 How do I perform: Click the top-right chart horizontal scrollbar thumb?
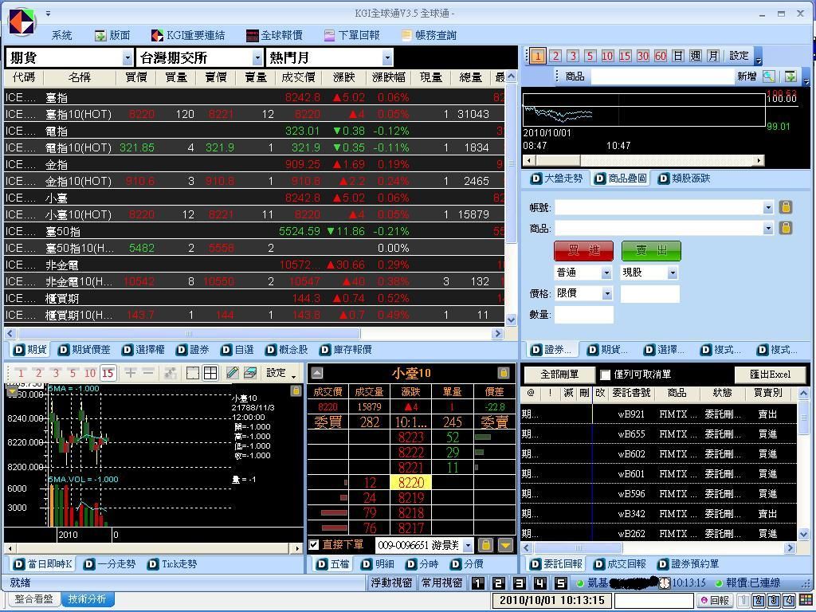pyautogui.click(x=557, y=160)
